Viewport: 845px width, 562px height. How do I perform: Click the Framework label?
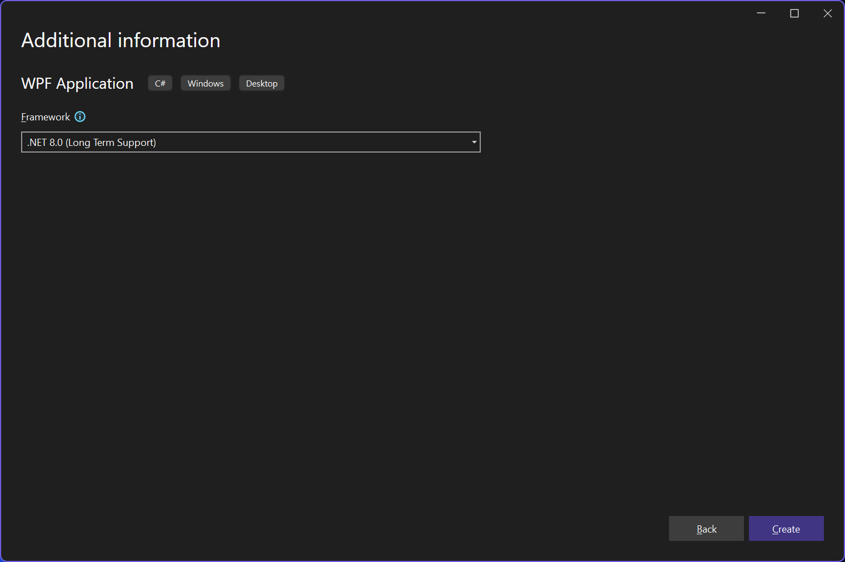tap(46, 117)
